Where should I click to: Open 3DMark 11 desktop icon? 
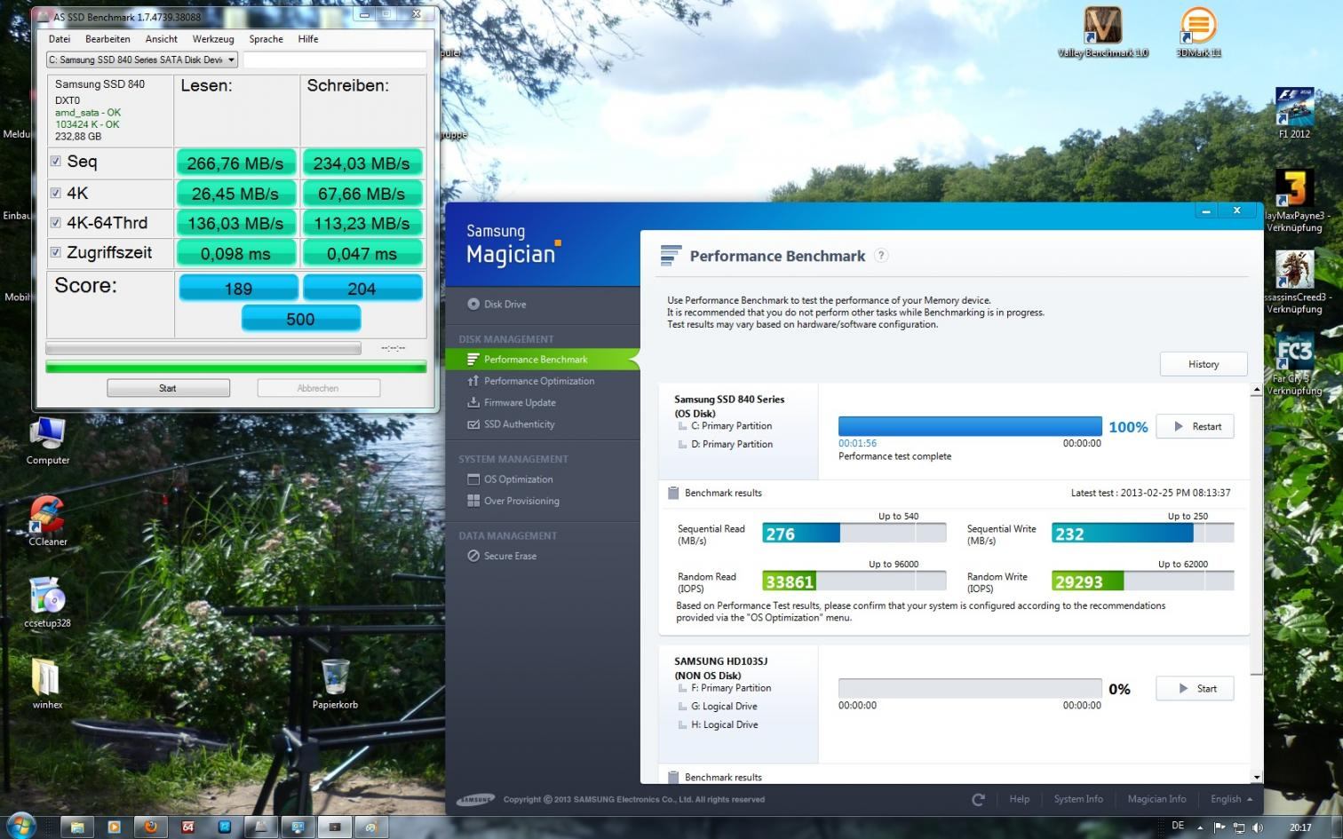1197,33
